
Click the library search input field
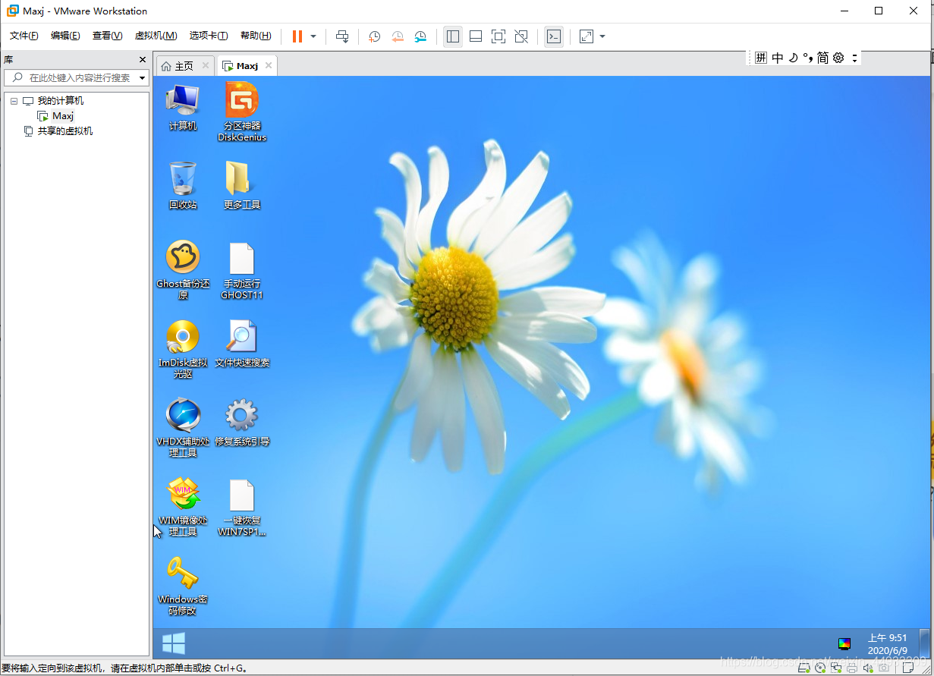[76, 77]
